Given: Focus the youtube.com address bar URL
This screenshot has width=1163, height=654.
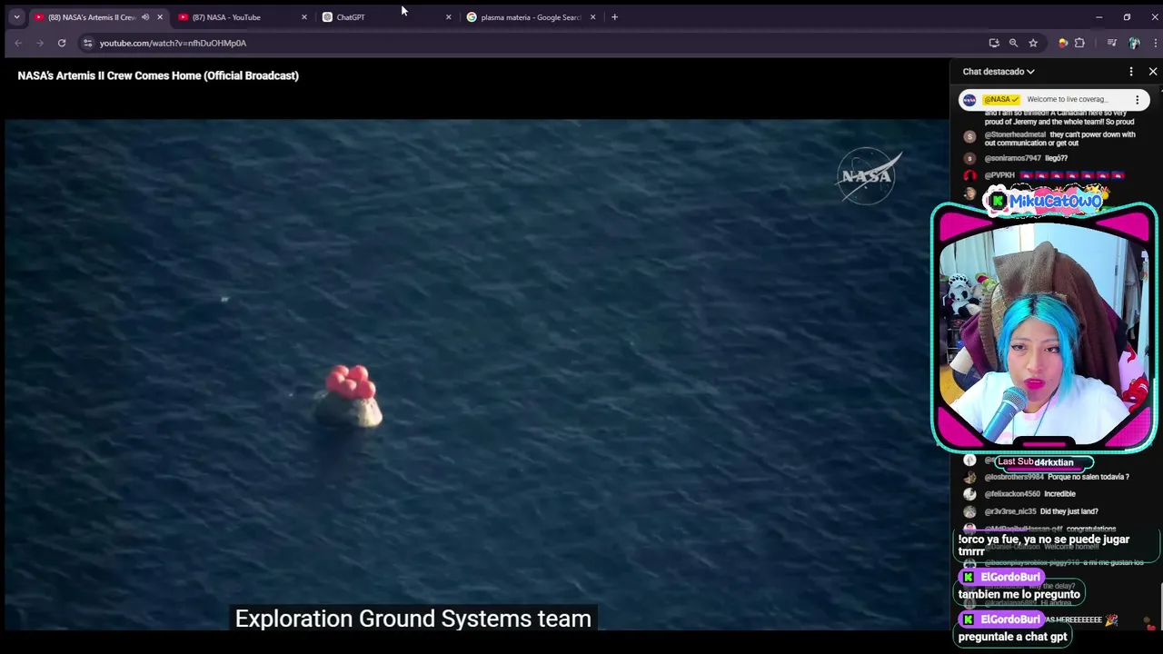Looking at the screenshot, I should tap(173, 43).
